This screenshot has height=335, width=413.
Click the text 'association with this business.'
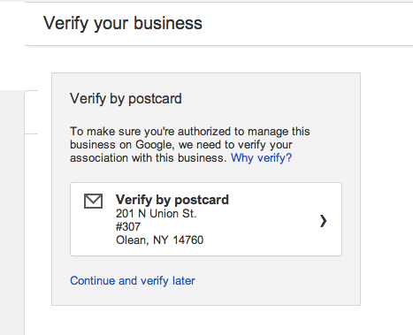point(149,158)
